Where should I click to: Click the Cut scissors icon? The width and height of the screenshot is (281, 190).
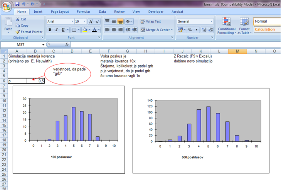pos(17,19)
